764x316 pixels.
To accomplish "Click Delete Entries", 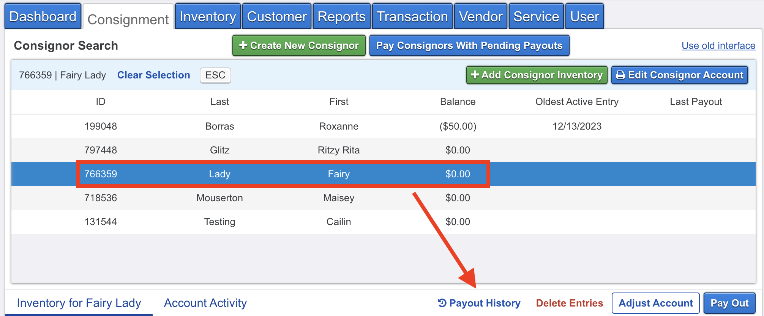I will point(569,303).
